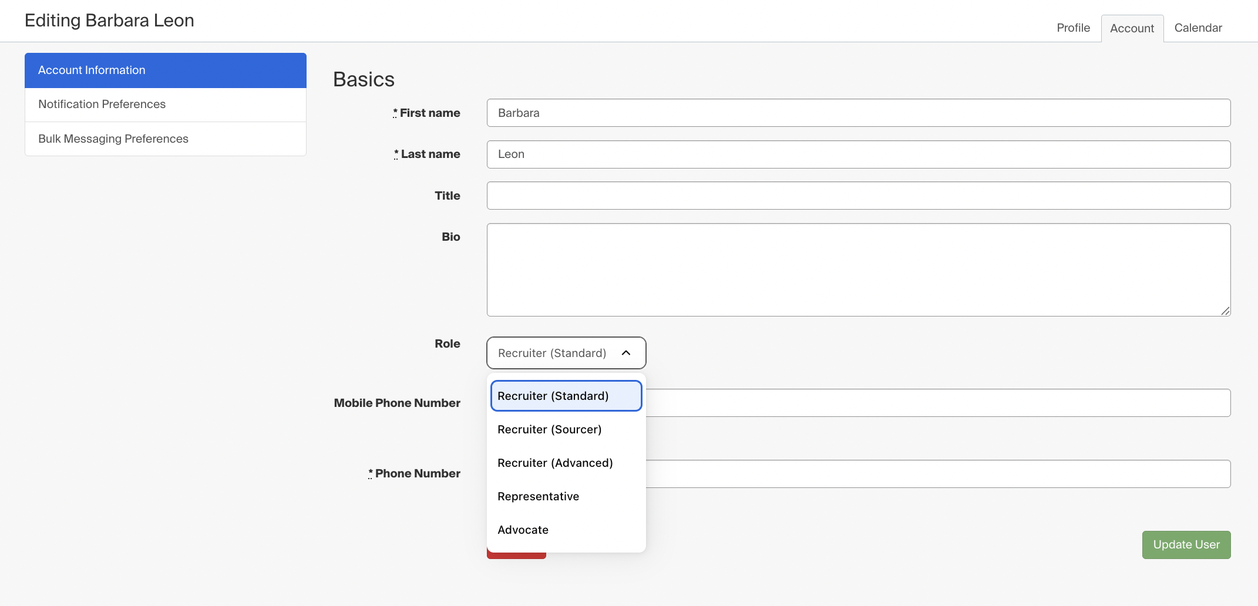The width and height of the screenshot is (1258, 606).
Task: Click inside the Bio text area
Action: pos(859,270)
